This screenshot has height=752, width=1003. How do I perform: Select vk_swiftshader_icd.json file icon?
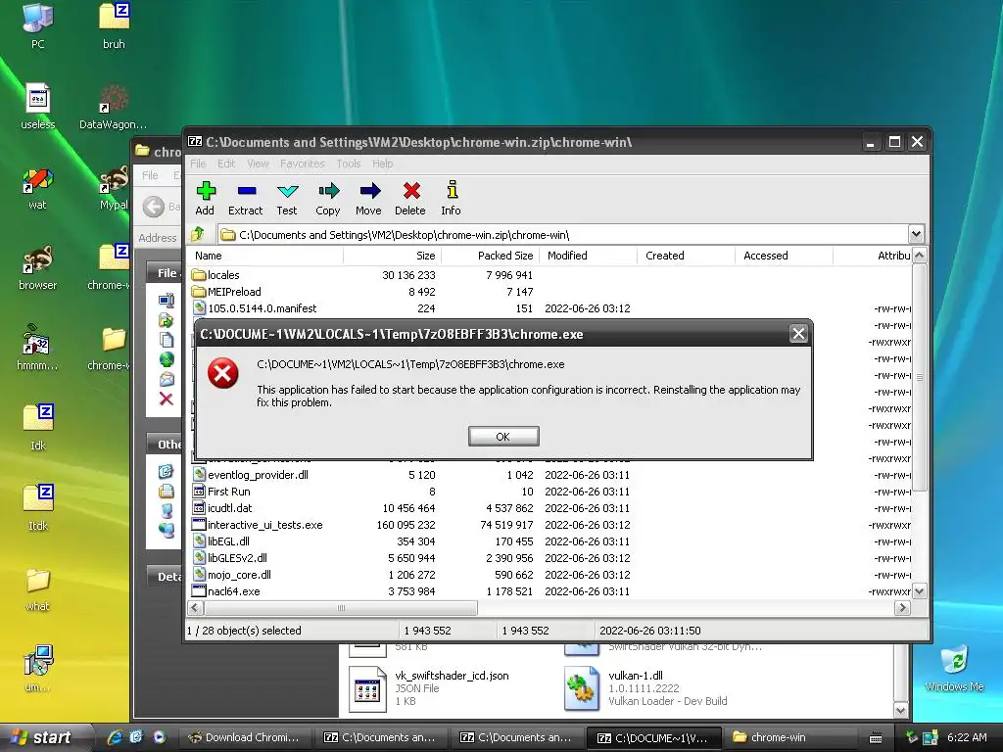(x=367, y=689)
